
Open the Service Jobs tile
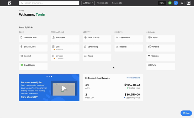point(33,48)
